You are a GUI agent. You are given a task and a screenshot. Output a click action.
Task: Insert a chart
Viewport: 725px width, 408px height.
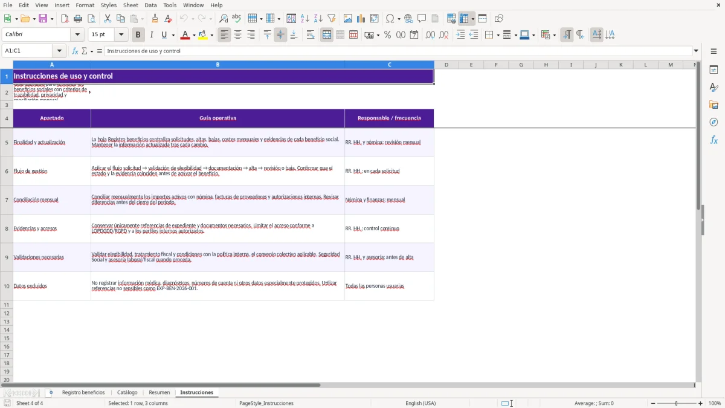[x=361, y=19]
